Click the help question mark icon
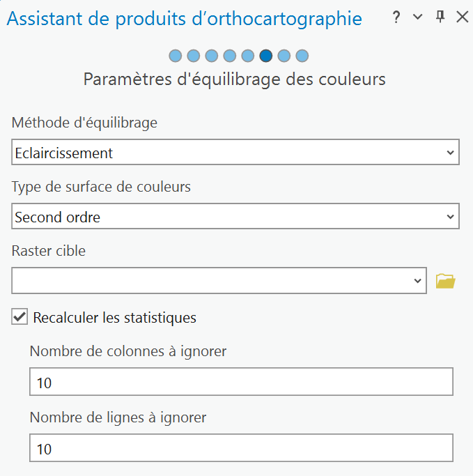 (x=396, y=17)
